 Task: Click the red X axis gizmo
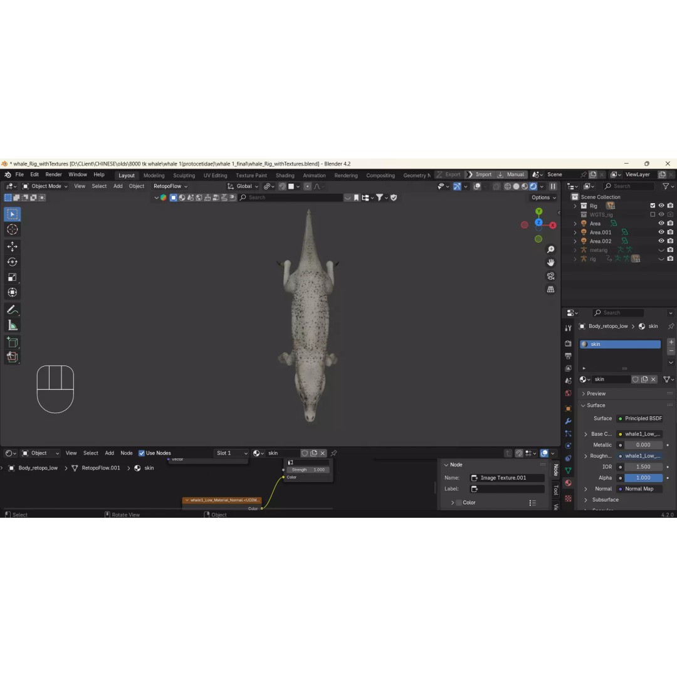(x=553, y=225)
